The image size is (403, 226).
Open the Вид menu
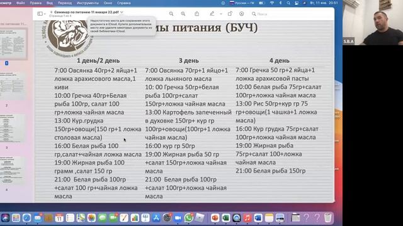click(x=50, y=3)
